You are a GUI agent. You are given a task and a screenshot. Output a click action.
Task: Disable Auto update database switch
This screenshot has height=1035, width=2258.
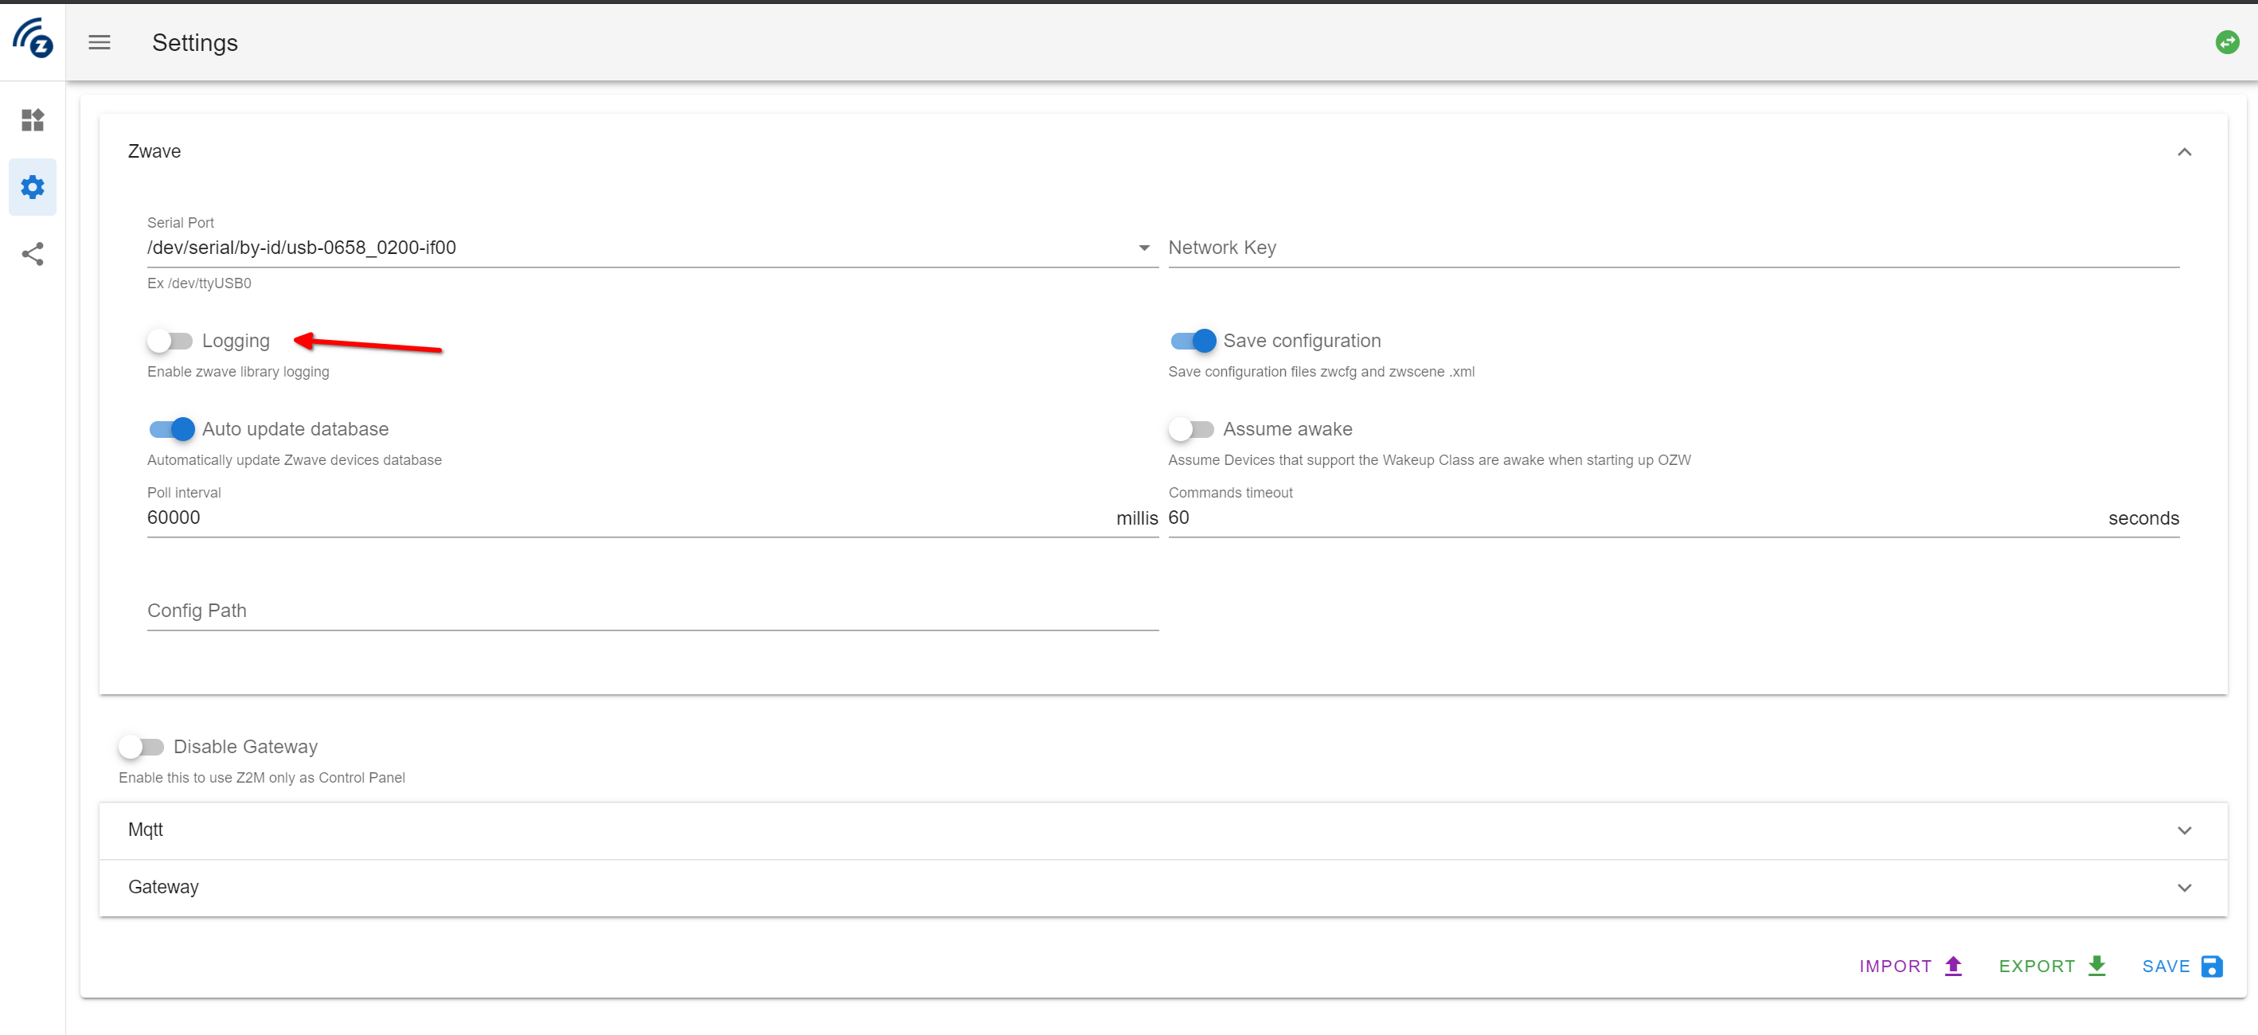[172, 429]
